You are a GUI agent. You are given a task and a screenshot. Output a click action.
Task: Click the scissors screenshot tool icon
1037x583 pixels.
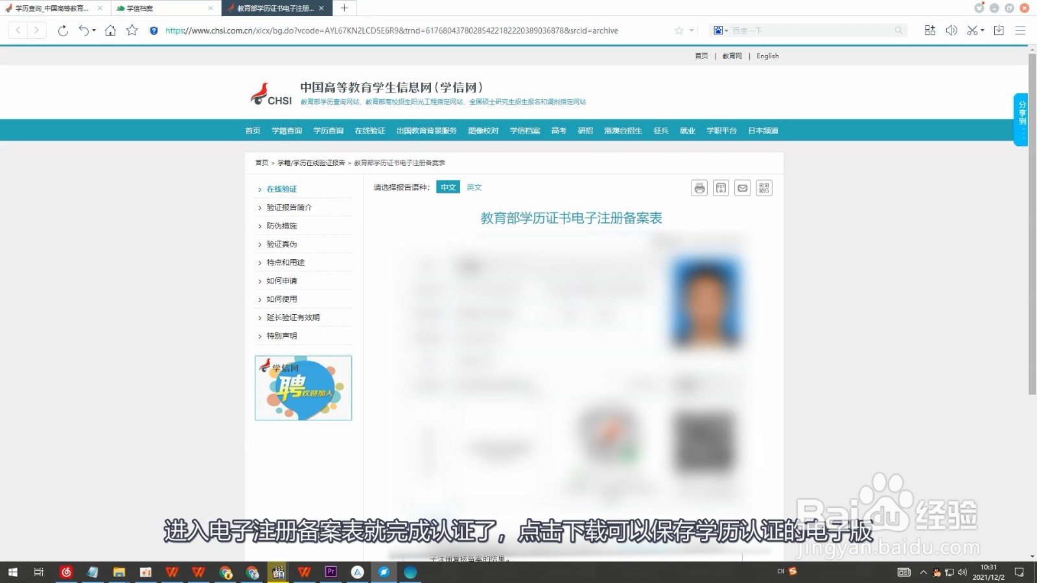click(x=972, y=30)
